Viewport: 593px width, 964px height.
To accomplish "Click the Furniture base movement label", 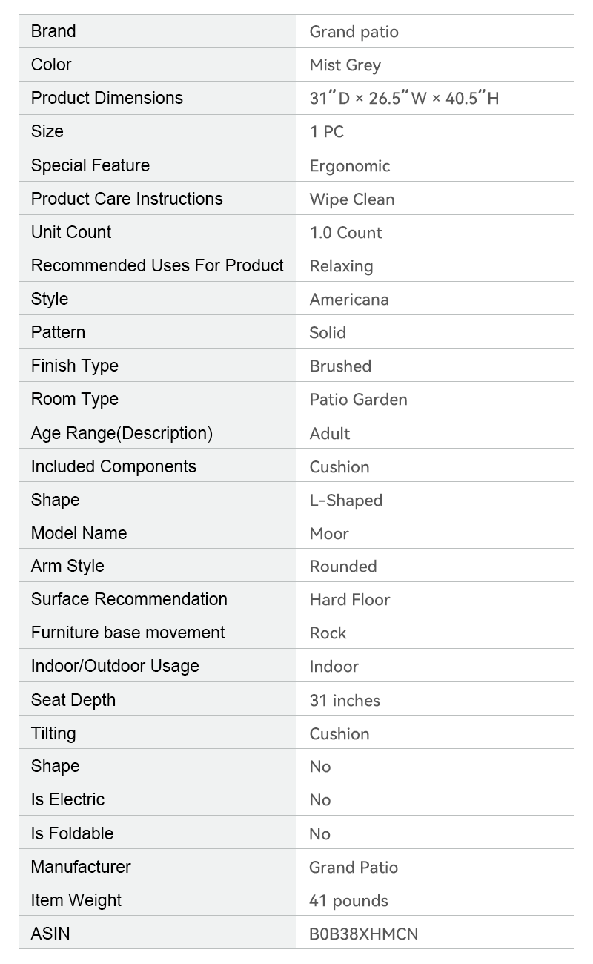I will (x=127, y=633).
